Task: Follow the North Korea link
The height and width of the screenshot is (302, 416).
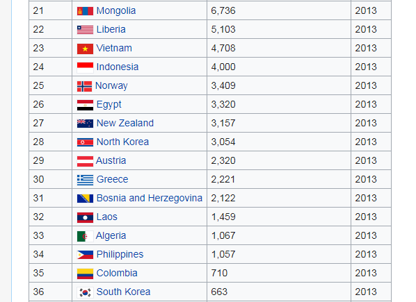Action: [122, 142]
